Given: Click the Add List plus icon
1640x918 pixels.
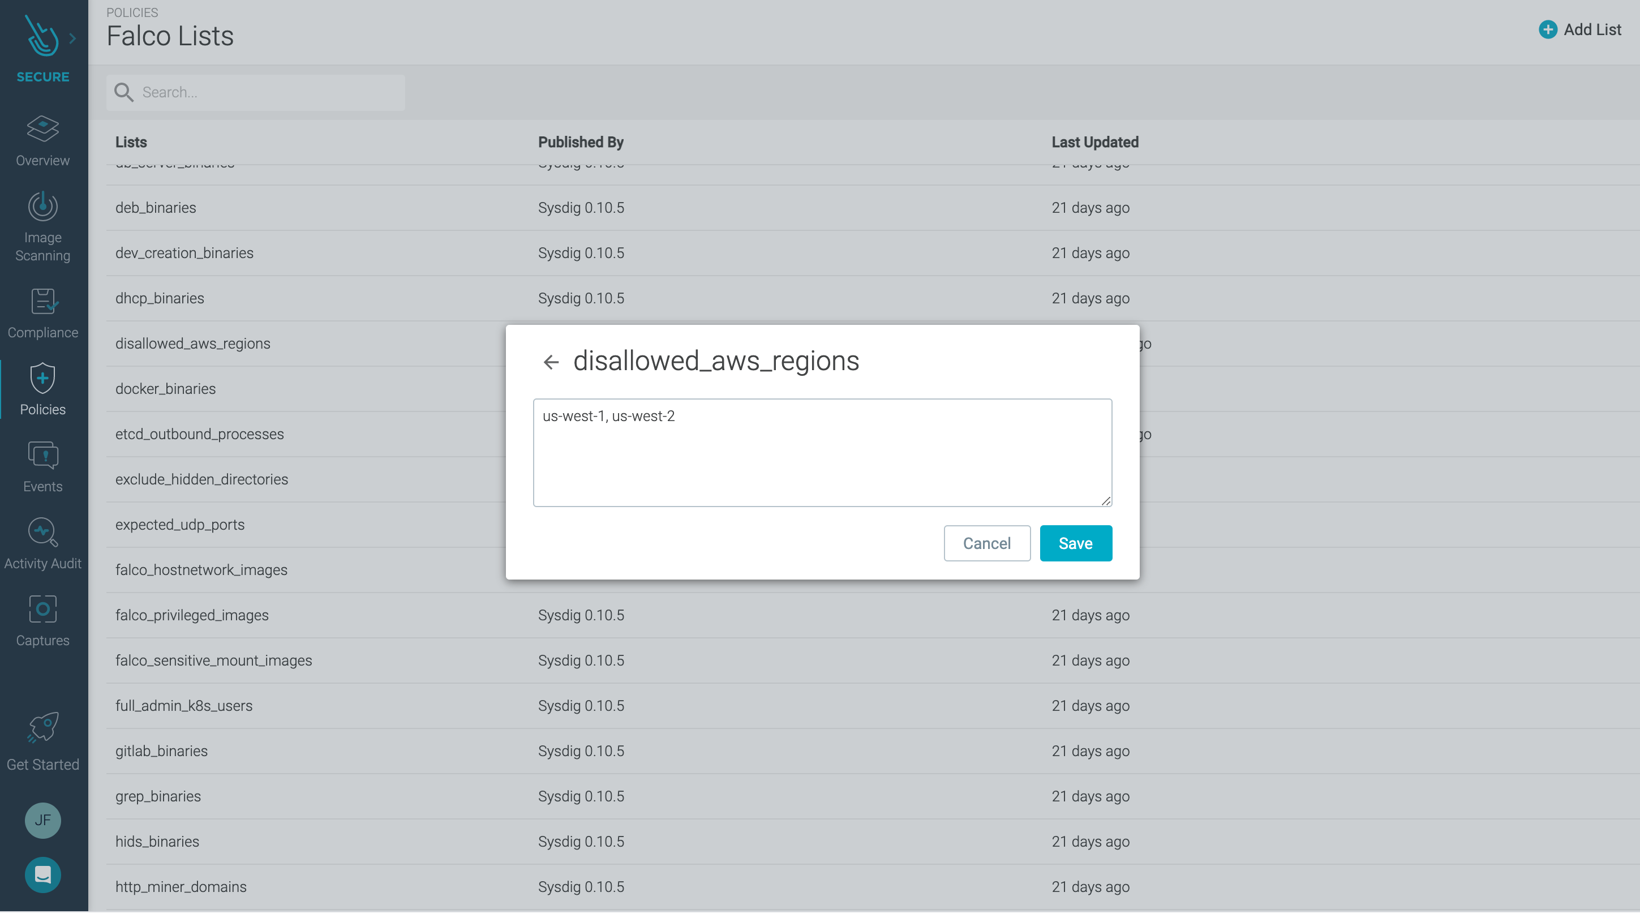Looking at the screenshot, I should (x=1547, y=29).
